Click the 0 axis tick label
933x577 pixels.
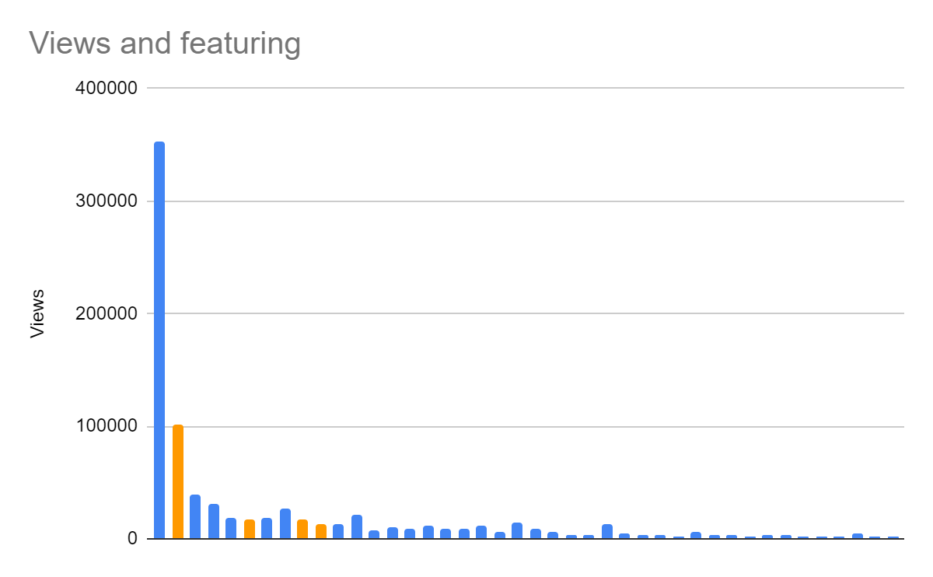[133, 539]
